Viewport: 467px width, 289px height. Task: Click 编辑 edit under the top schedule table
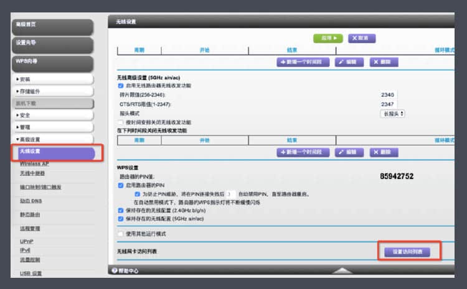point(349,62)
